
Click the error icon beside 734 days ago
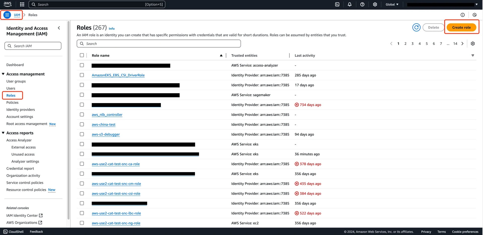click(x=297, y=105)
